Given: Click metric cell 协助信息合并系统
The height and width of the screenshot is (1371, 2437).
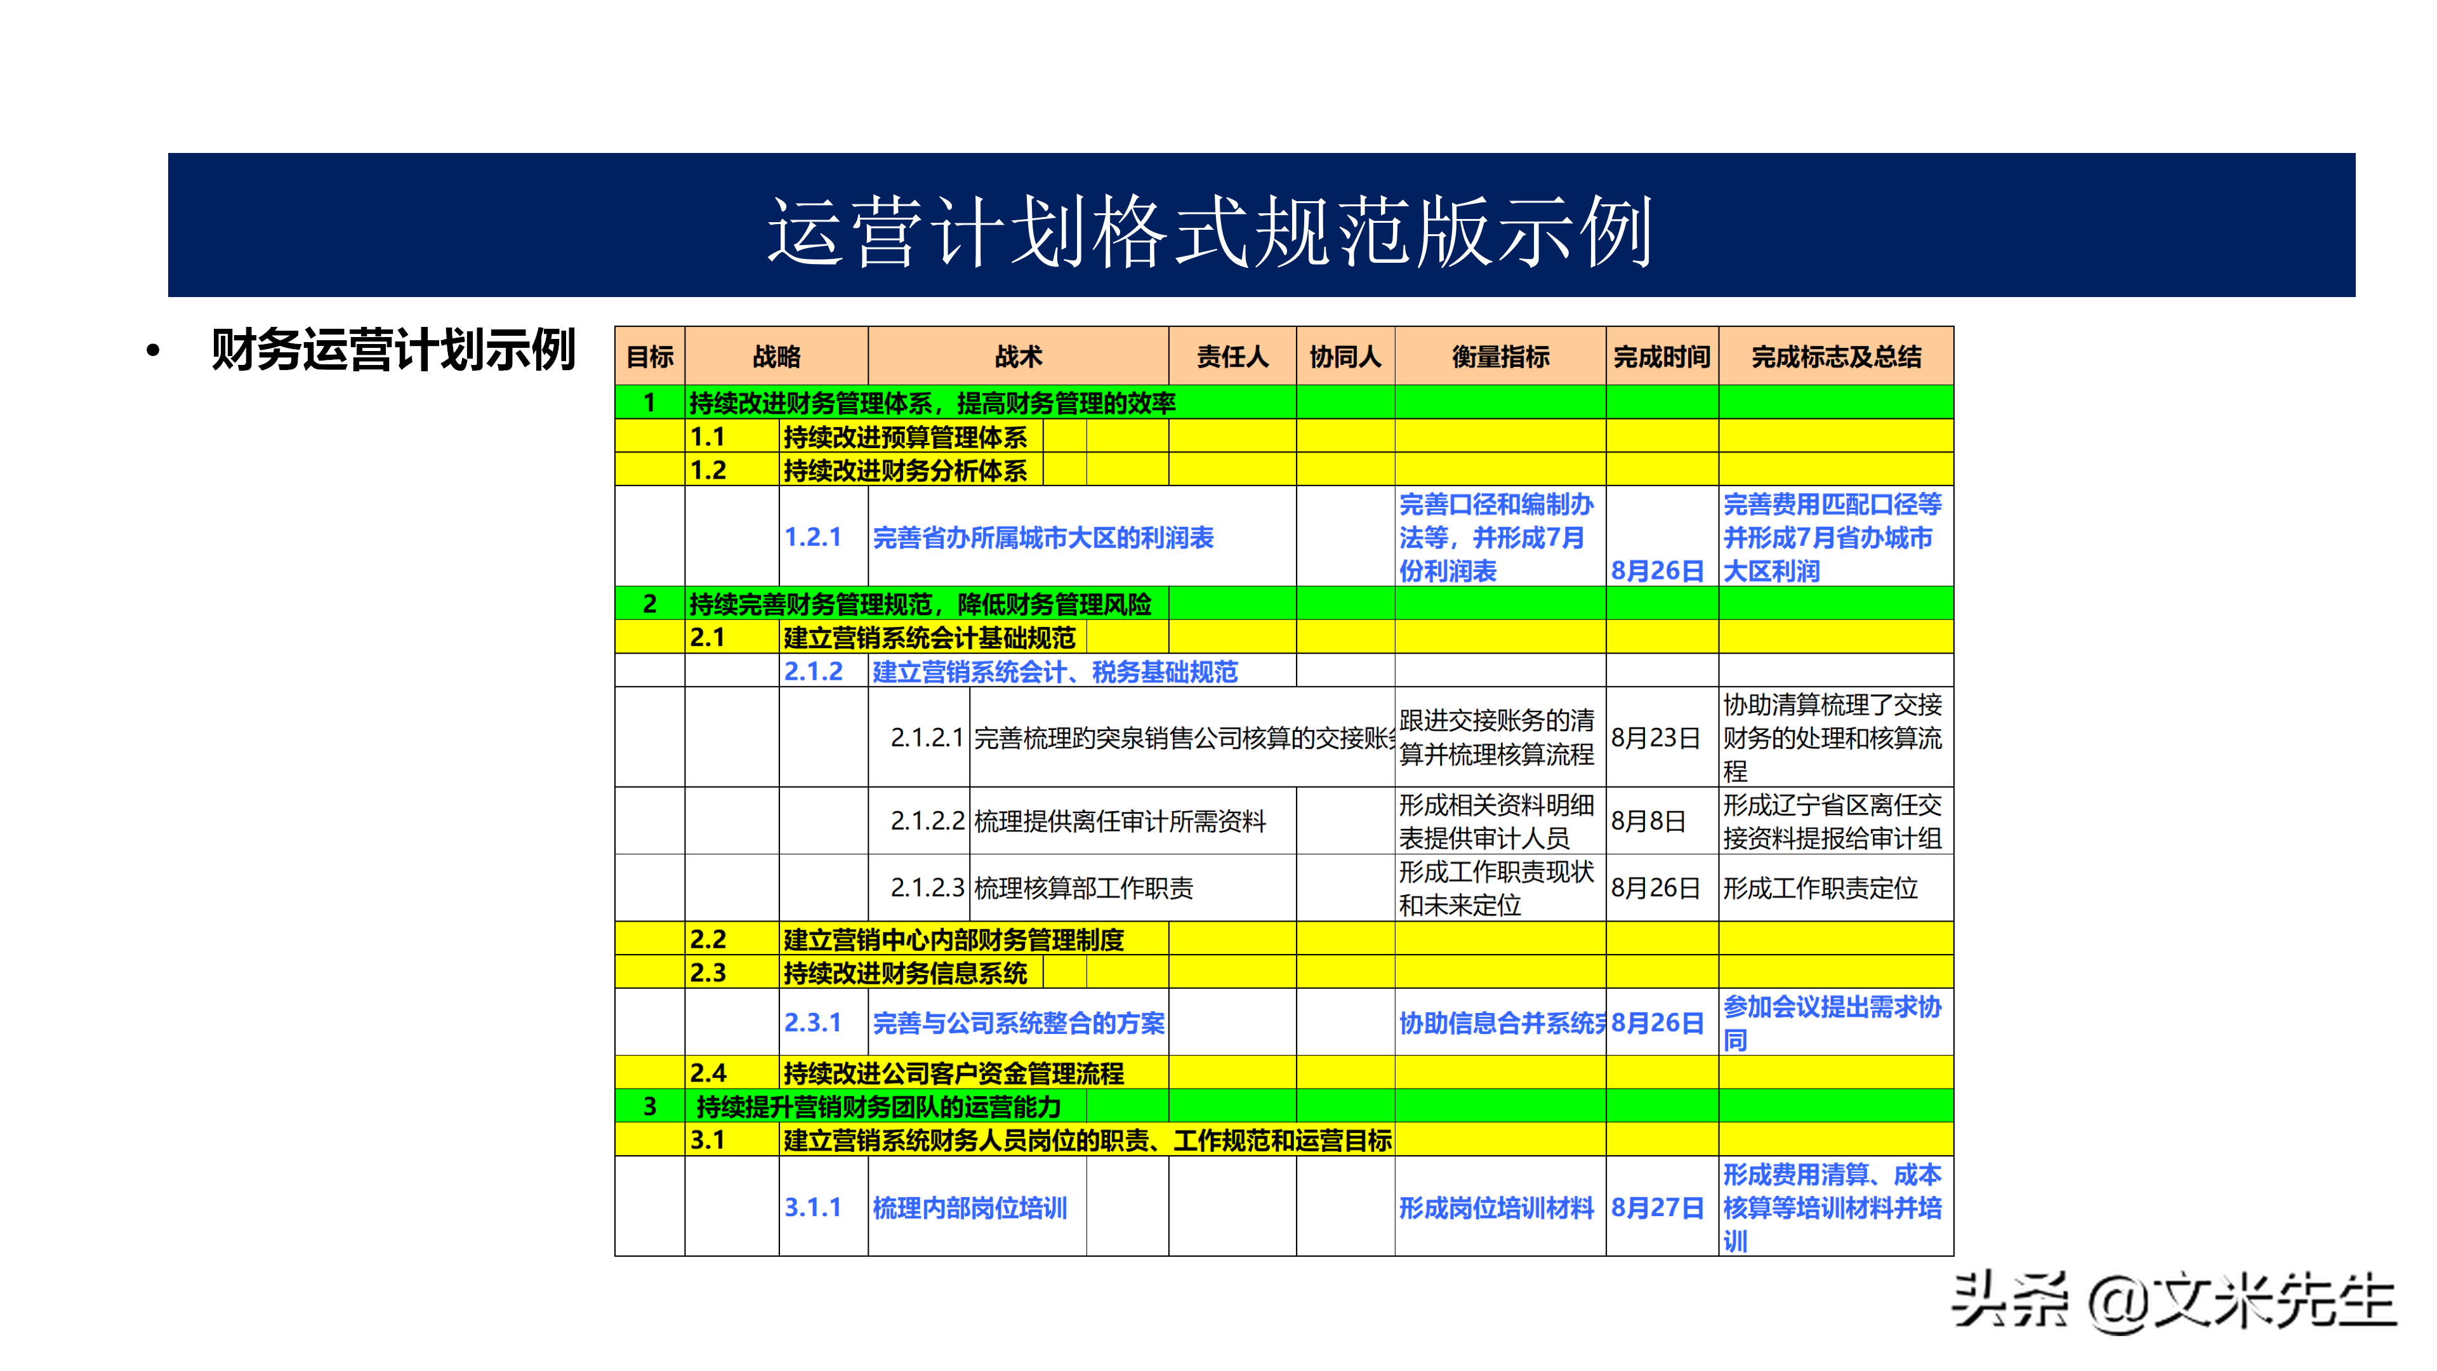Looking at the screenshot, I should (1500, 1023).
